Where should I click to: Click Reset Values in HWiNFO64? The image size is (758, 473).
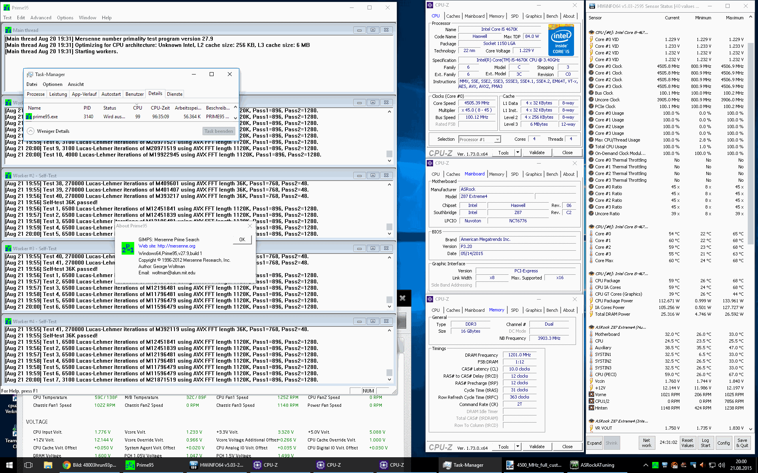687,443
